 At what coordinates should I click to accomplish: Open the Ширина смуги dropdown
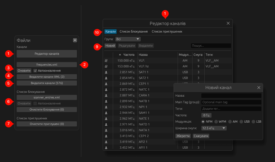click(214, 128)
